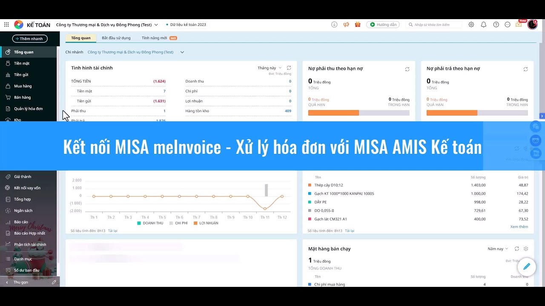Expand the Chi nhánh branch dropdown arrow
545x306 pixels.
(x=182, y=52)
